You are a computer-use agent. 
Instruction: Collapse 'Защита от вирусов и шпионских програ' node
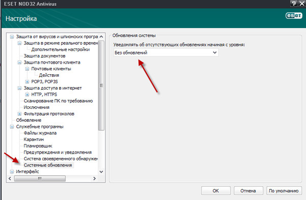pyautogui.click(x=12, y=37)
